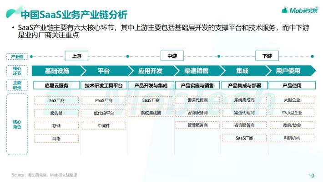
Task: Click the 底层云服务 box
Action: coord(57,85)
